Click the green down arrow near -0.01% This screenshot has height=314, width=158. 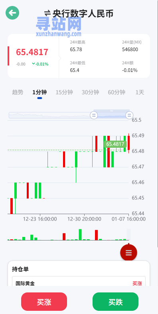click(34, 64)
